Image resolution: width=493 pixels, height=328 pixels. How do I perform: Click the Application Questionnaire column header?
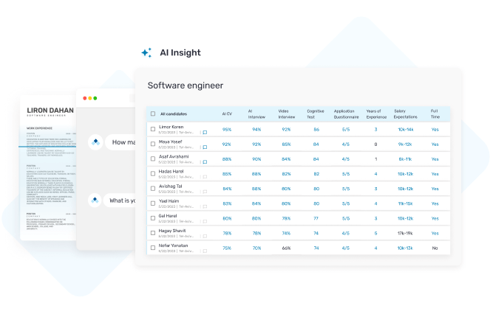[346, 114]
